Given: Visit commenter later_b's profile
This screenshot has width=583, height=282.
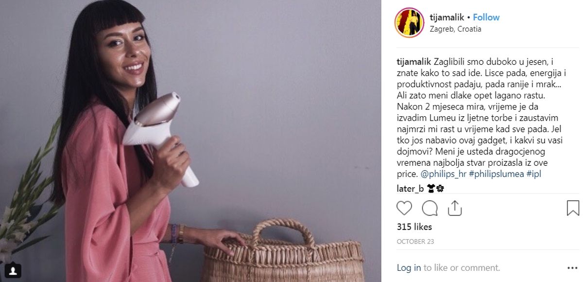Looking at the screenshot, I should click(x=410, y=189).
